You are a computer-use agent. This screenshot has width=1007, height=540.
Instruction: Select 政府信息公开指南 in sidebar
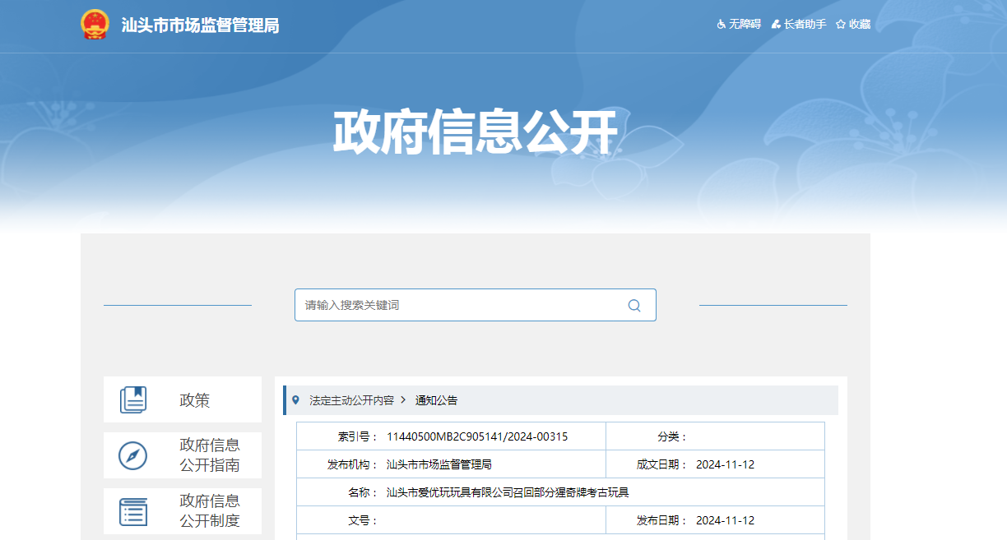pos(210,455)
